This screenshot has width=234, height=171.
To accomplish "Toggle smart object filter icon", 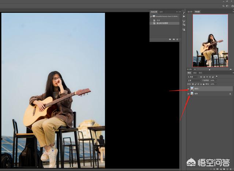I will (x=213, y=77).
